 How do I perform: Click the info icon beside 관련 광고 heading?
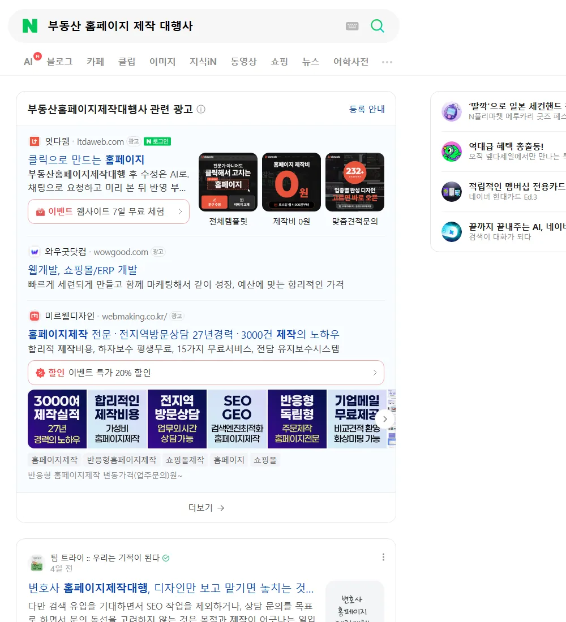point(201,109)
